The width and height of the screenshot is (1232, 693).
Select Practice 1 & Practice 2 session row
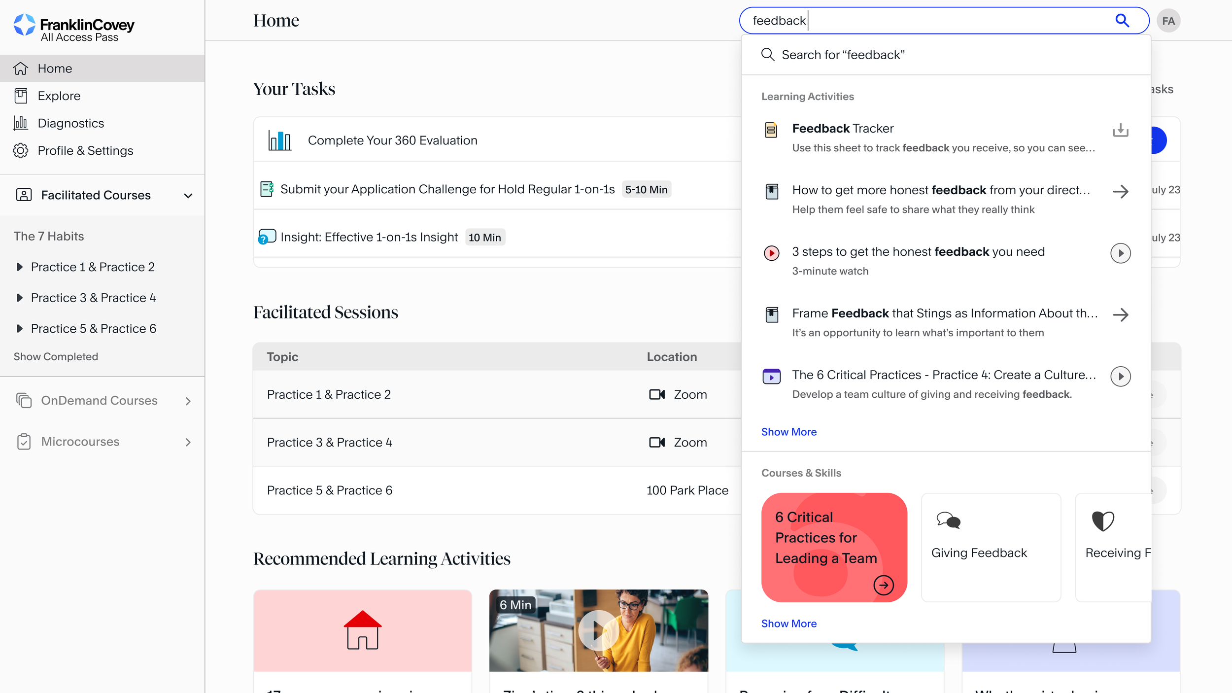pos(498,394)
